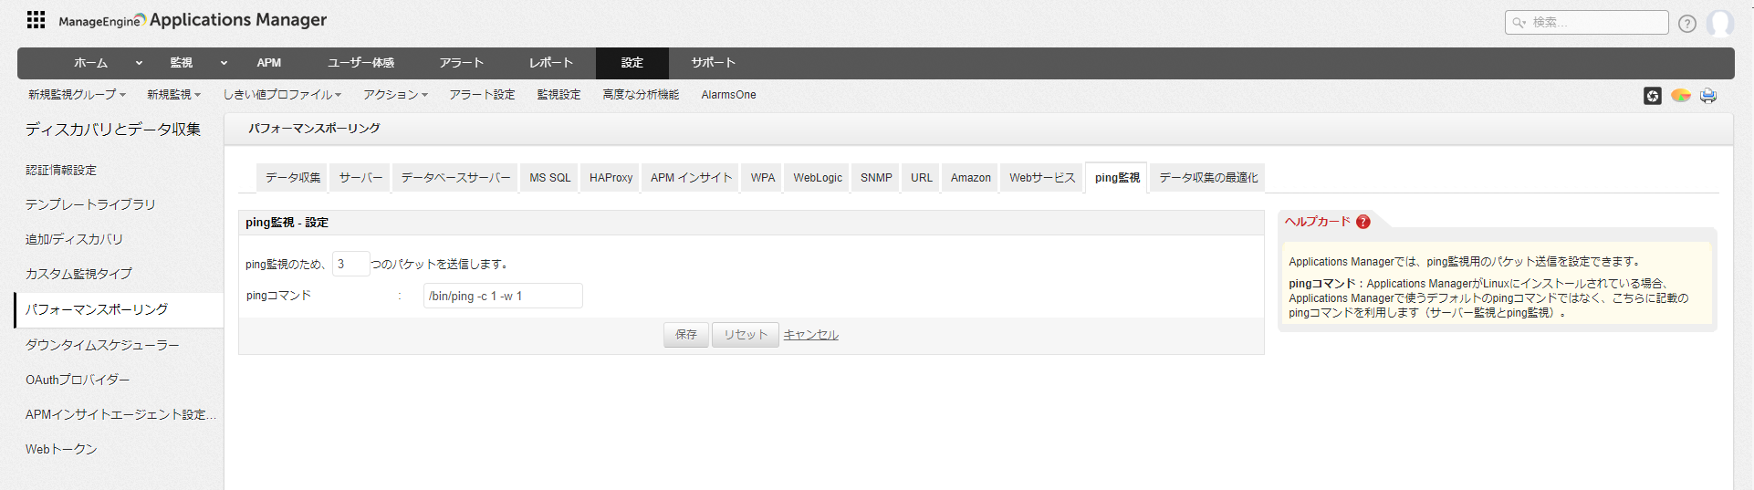Switch to the Amazon tab
This screenshot has width=1754, height=490.
(970, 178)
